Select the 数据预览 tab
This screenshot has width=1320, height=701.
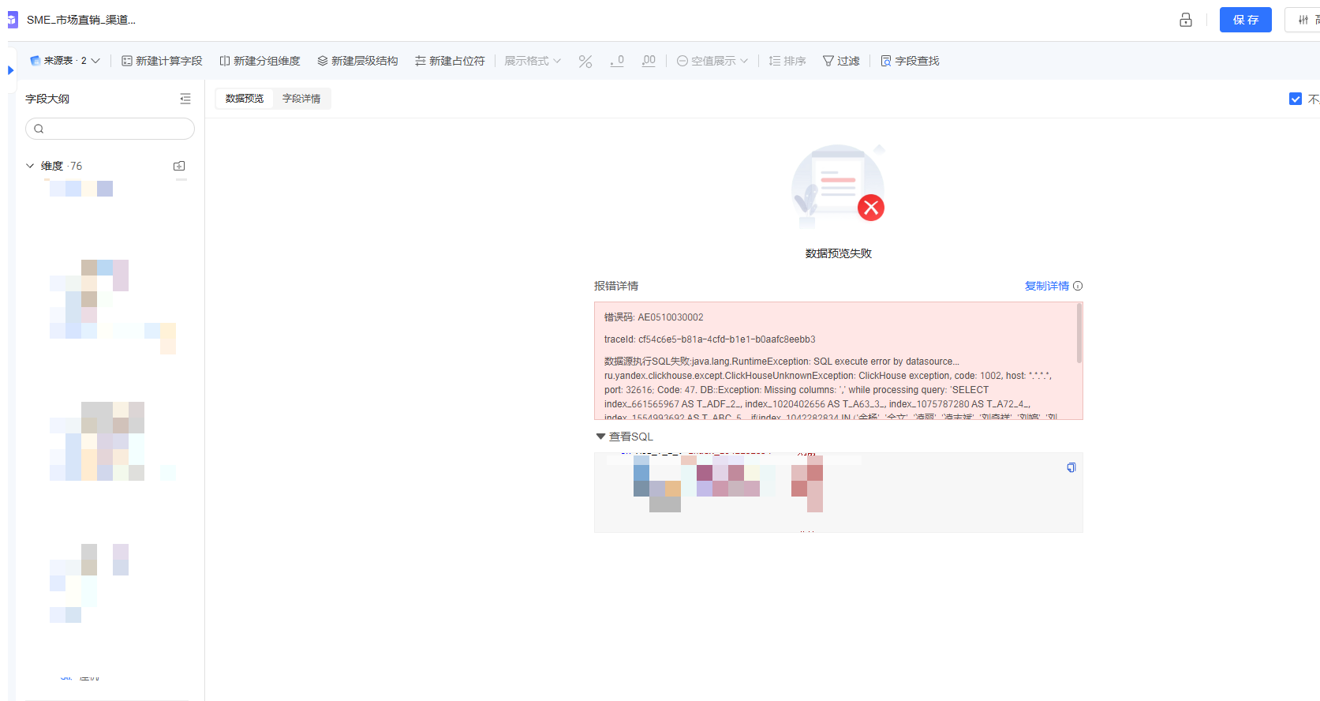tap(245, 99)
